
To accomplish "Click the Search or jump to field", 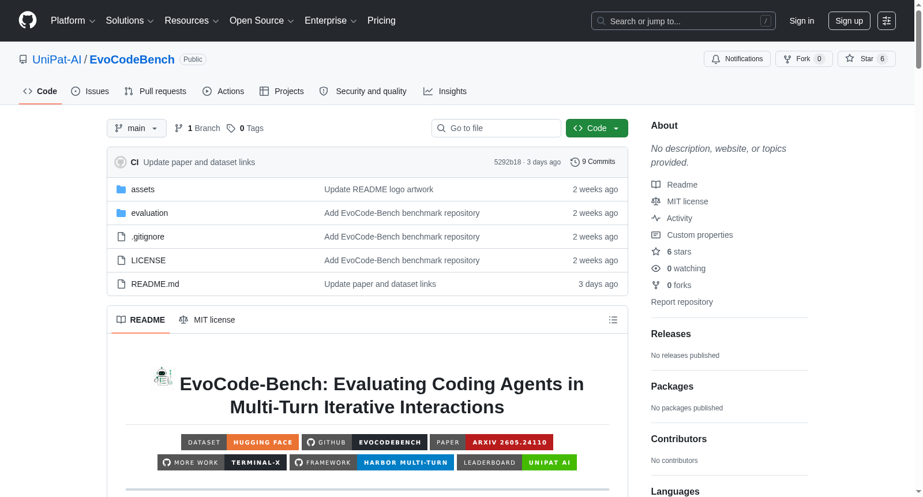I will coord(684,21).
